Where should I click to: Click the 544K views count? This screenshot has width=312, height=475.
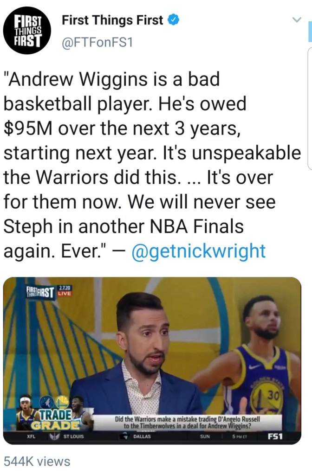(x=37, y=461)
